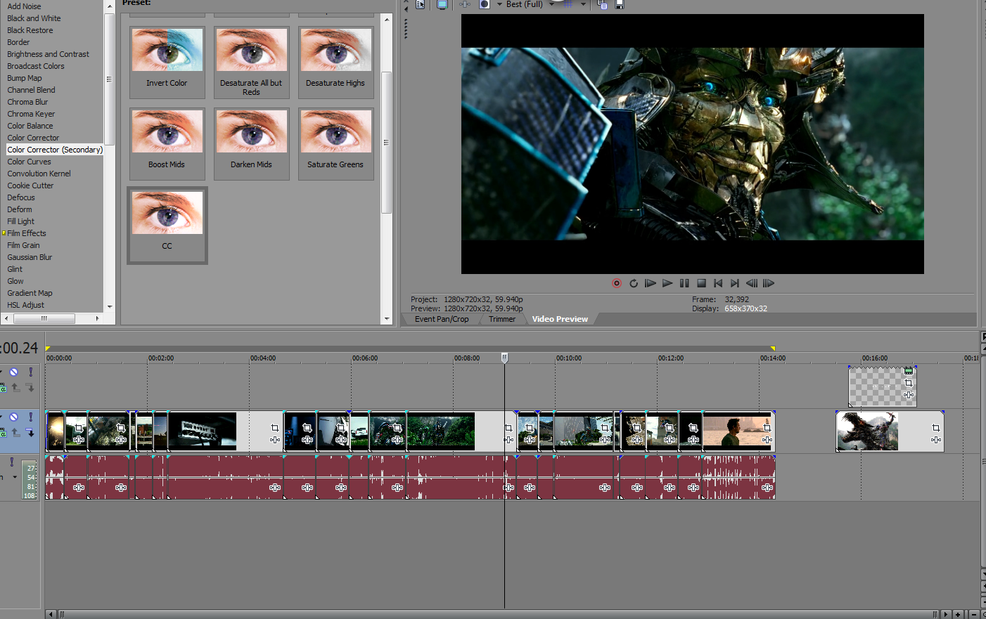Choose the Darken Mids preset
The height and width of the screenshot is (619, 986).
(x=251, y=143)
